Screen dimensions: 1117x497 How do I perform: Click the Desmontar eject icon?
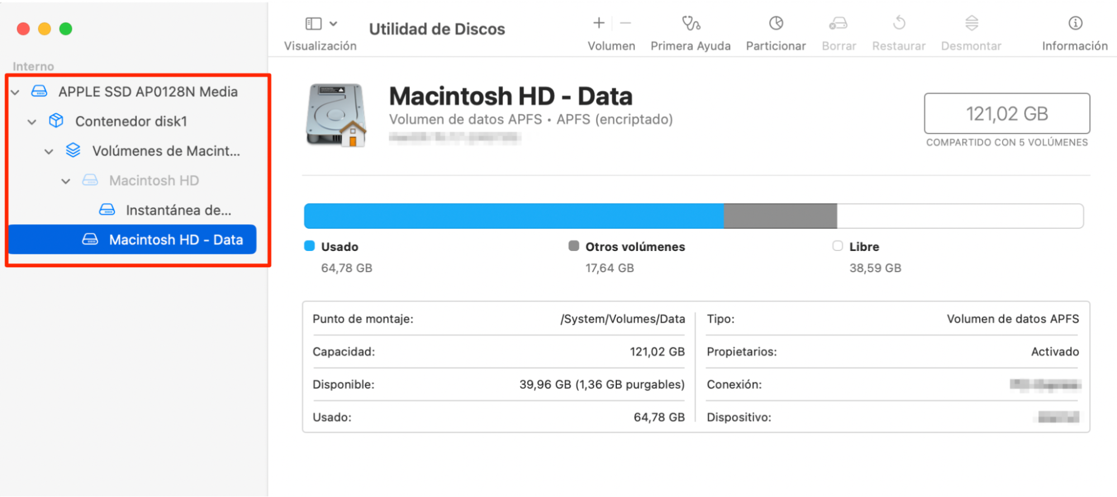coord(972,23)
